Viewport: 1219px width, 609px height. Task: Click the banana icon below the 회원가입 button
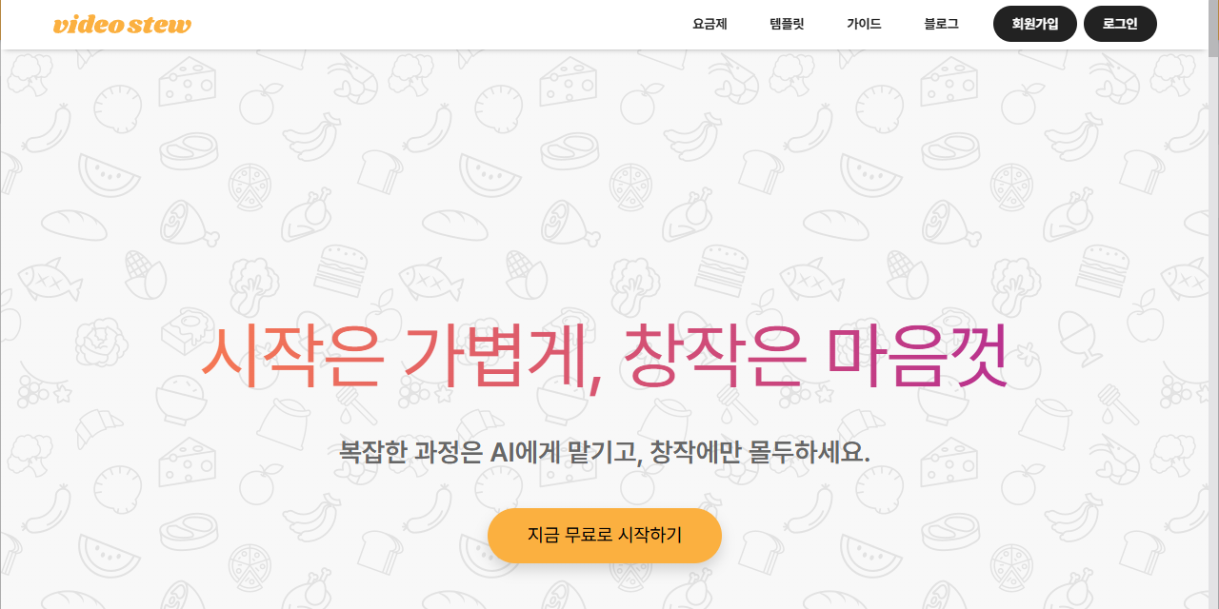(1075, 139)
